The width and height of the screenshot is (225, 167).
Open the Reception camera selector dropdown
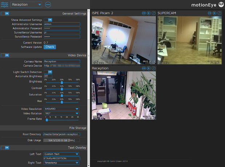click(x=26, y=5)
